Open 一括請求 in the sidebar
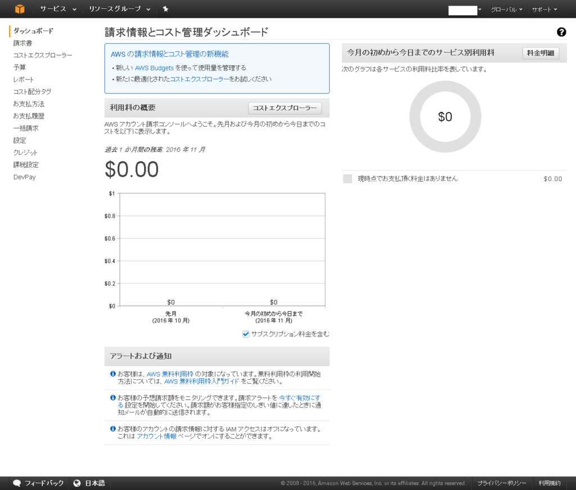This screenshot has width=576, height=490. 26,128
